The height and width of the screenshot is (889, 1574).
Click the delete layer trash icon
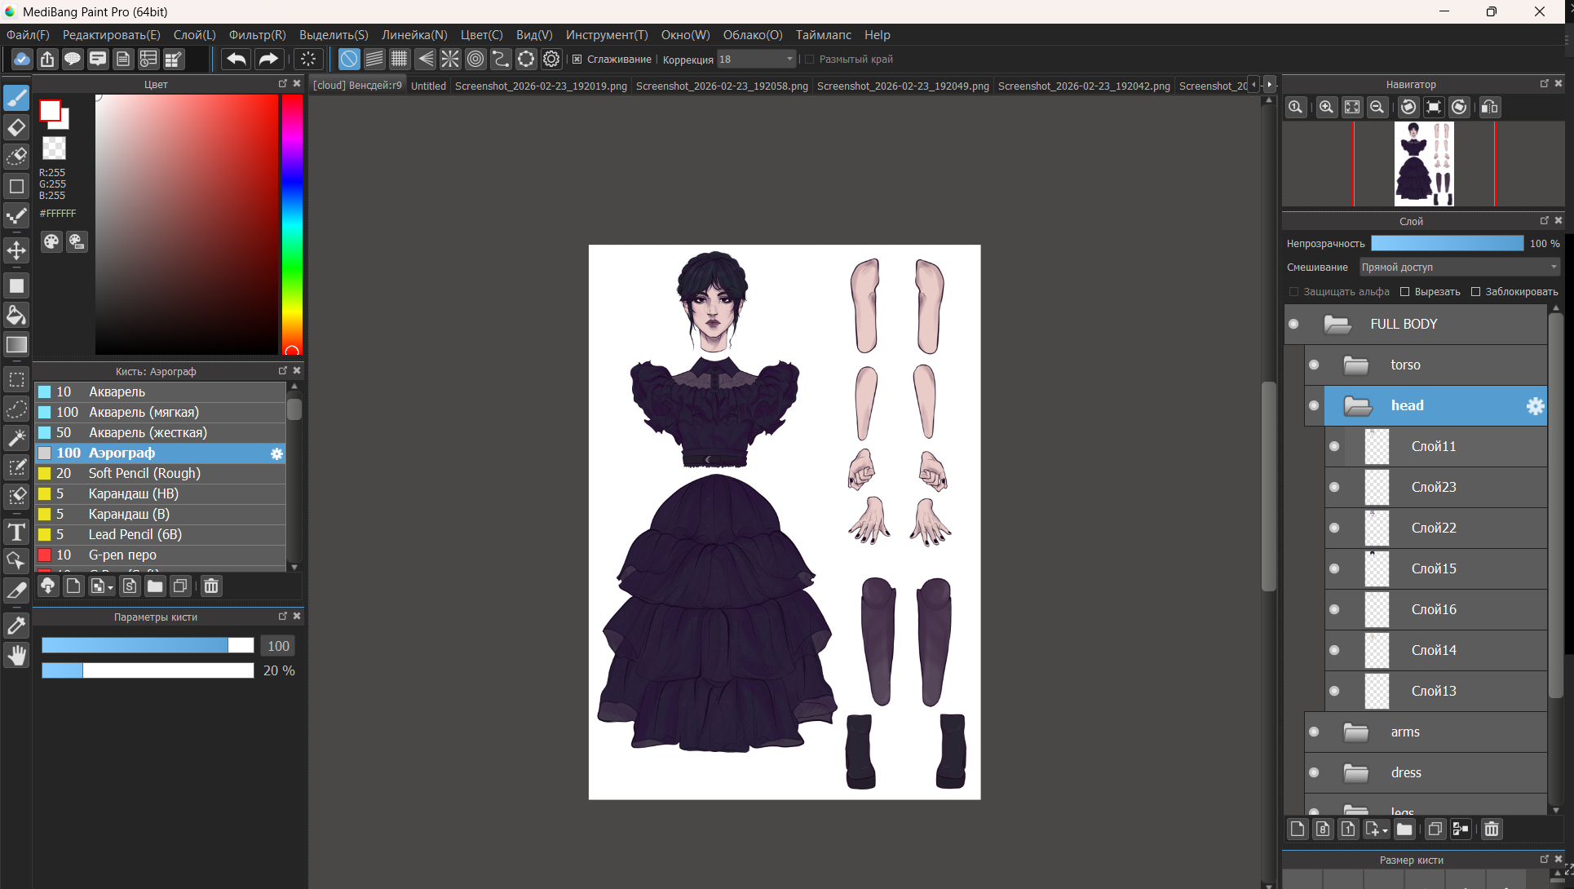1492,829
